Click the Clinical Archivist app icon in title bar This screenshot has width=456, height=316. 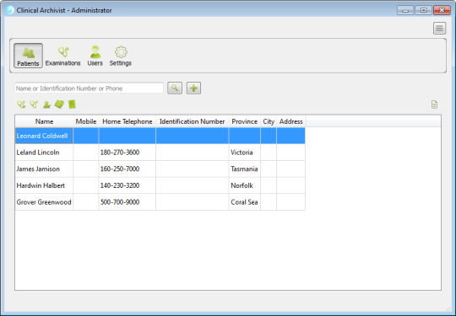coord(10,10)
